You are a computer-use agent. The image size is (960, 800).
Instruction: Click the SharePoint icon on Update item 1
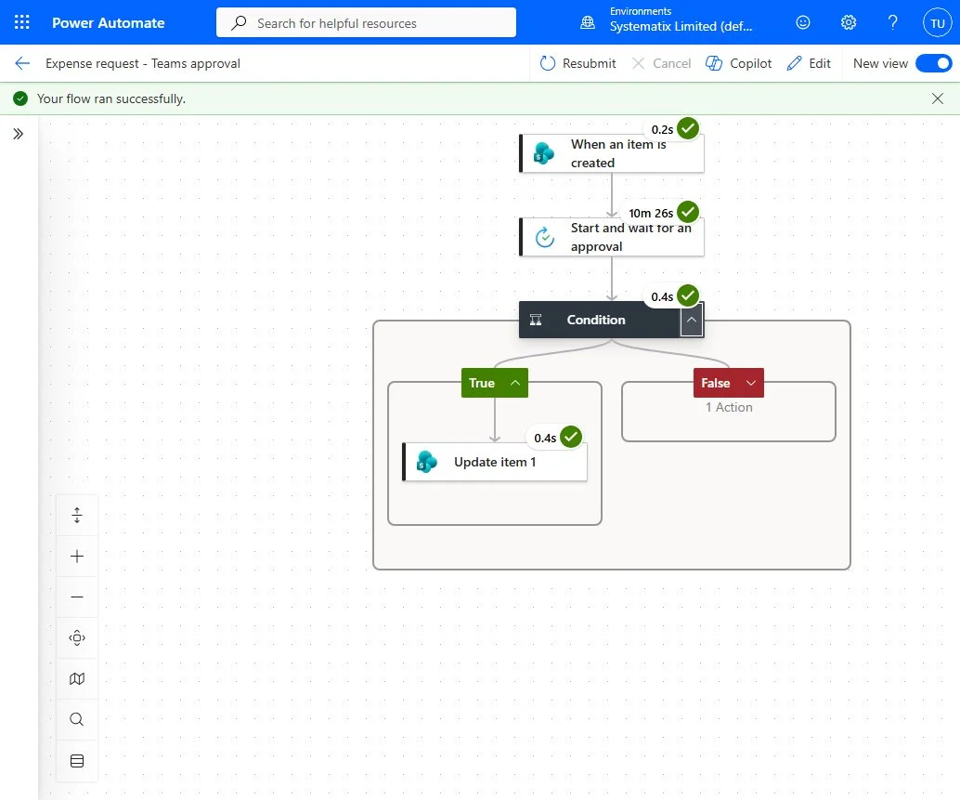427,462
